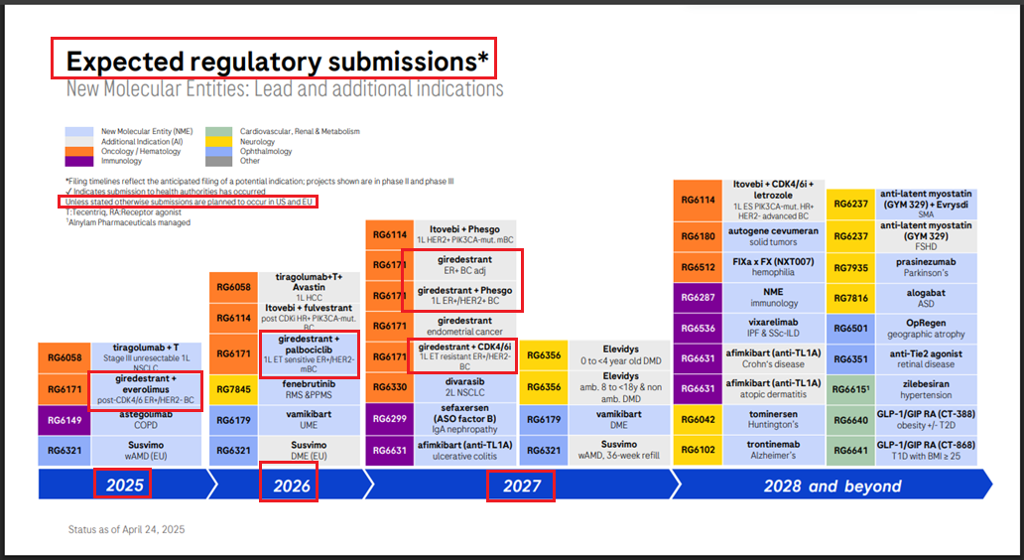
Task: Click the purple RG6287 code cell
Action: pyautogui.click(x=699, y=297)
